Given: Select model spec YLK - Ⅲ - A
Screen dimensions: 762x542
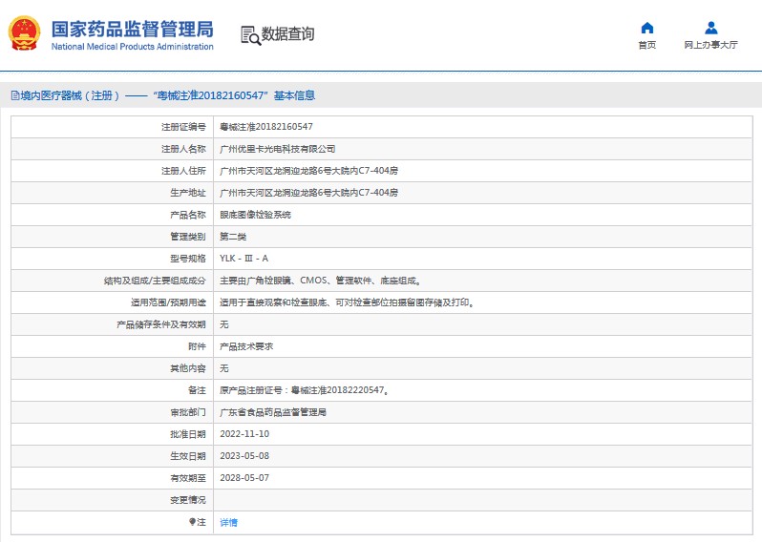Looking at the screenshot, I should pyautogui.click(x=243, y=259).
